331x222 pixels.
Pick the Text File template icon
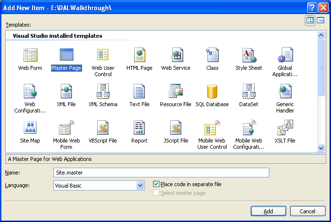pos(139,91)
